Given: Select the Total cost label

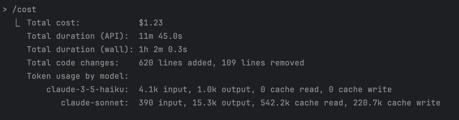Looking at the screenshot, I should pos(53,23).
